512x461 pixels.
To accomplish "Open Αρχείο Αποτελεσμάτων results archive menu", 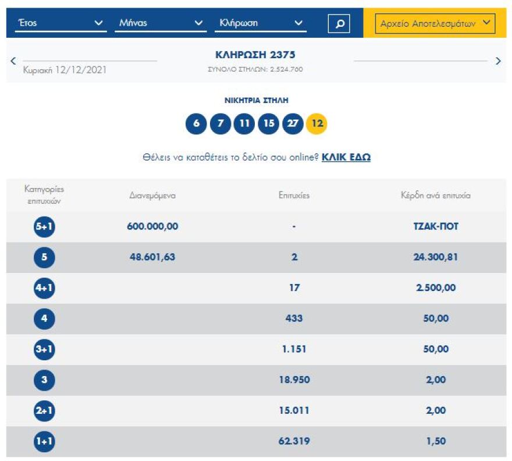I will (435, 24).
